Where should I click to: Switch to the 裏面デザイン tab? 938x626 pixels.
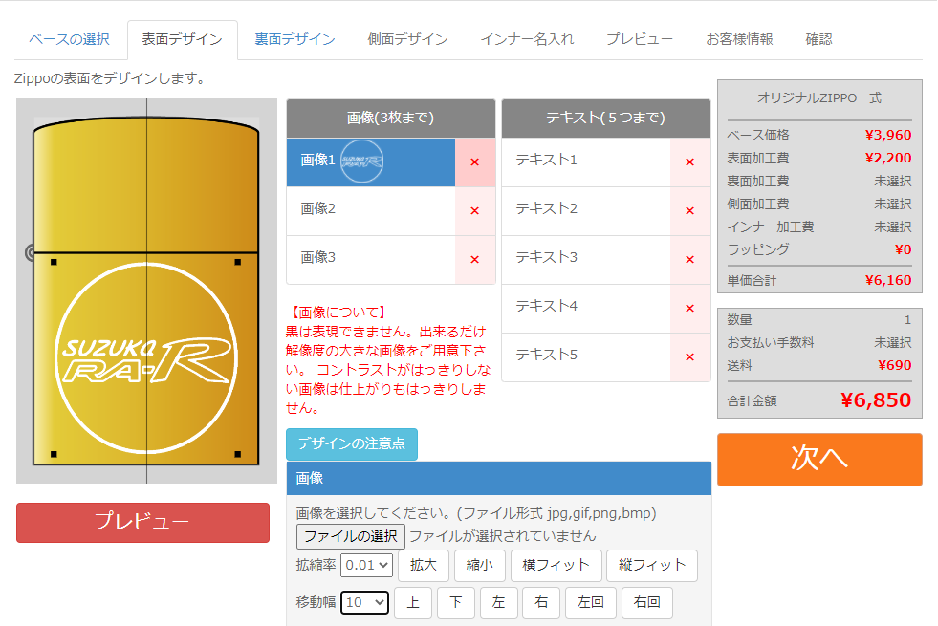point(294,39)
